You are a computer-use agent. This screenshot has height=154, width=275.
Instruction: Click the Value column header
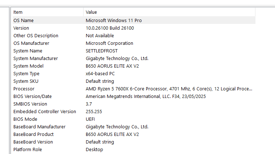pyautogui.click(x=91, y=12)
